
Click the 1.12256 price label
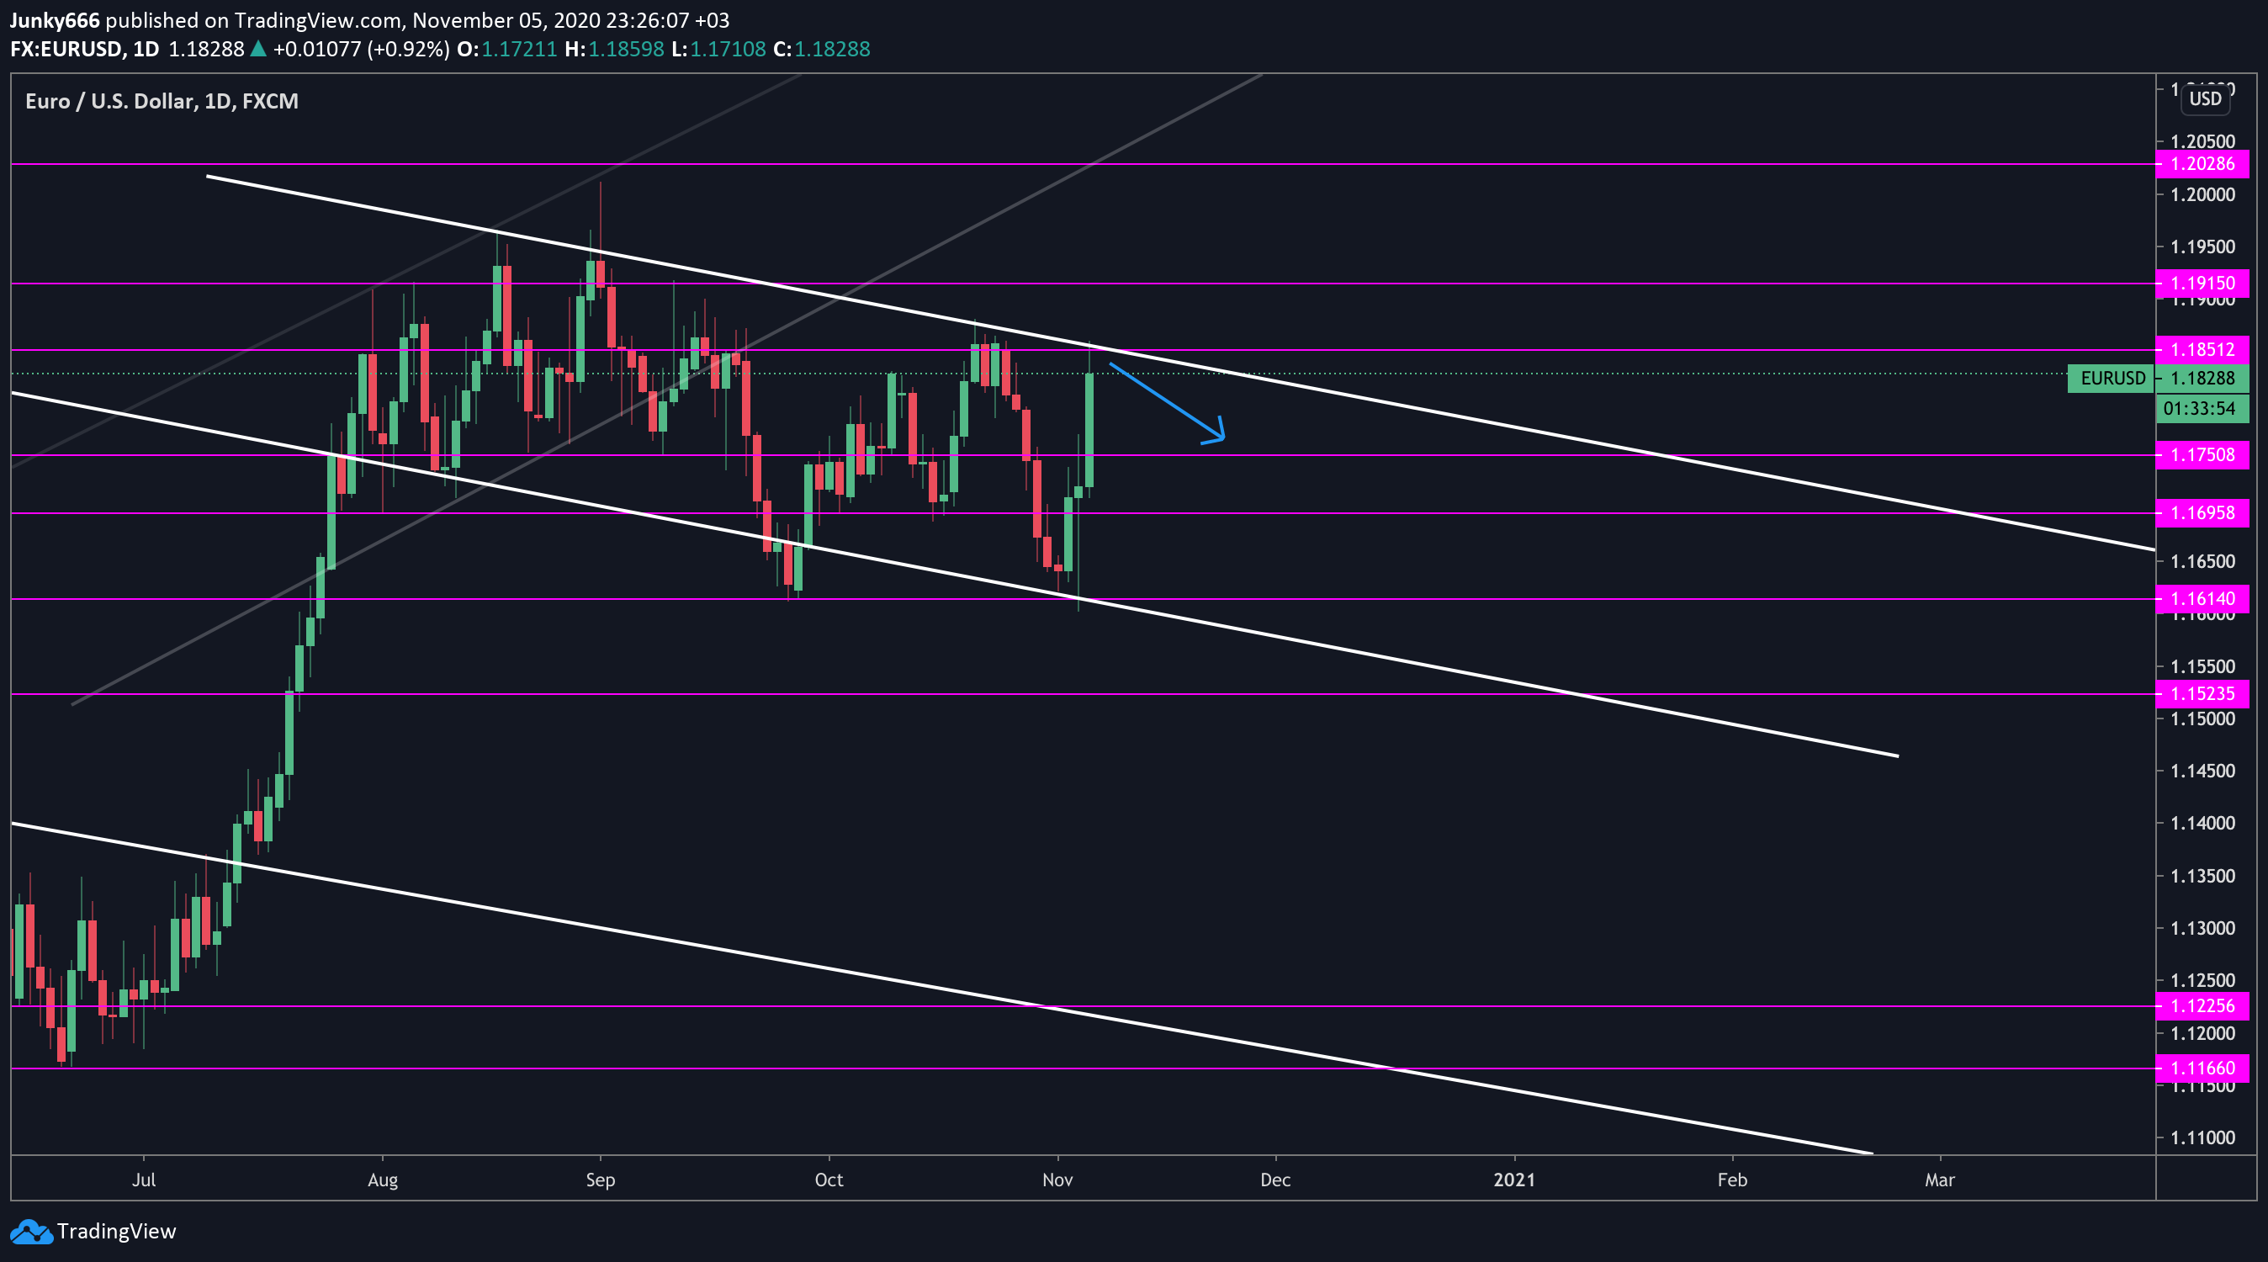(2203, 1006)
